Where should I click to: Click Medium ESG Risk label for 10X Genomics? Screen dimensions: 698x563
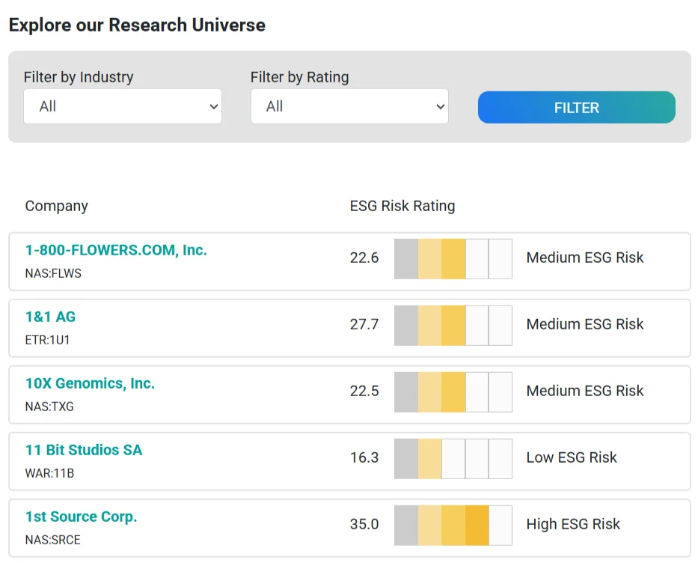[x=585, y=391]
